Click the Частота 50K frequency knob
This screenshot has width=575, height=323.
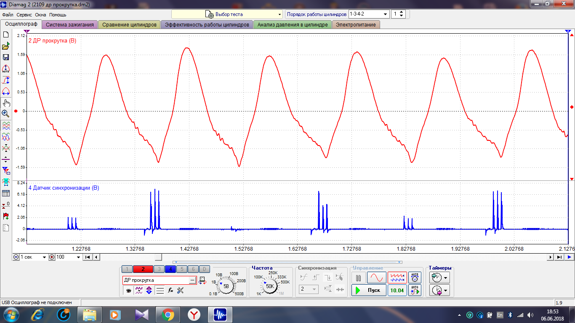pos(269,286)
